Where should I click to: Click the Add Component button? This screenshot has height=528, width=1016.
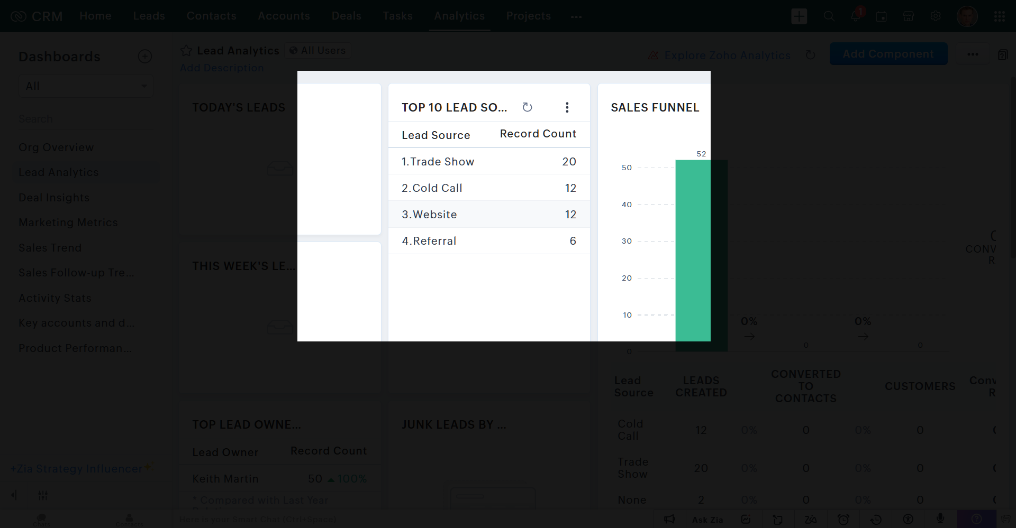pos(888,53)
